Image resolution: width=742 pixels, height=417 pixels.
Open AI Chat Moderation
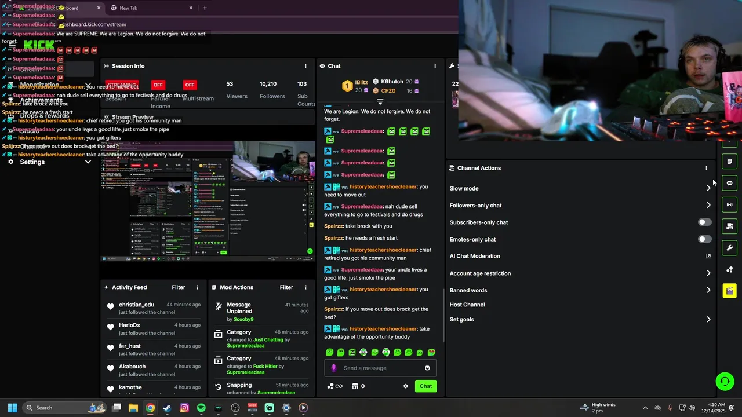475,256
